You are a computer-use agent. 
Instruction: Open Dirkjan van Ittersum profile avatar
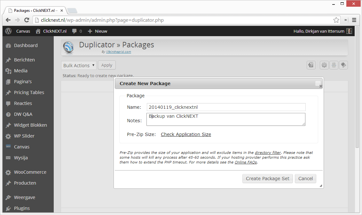click(x=349, y=31)
